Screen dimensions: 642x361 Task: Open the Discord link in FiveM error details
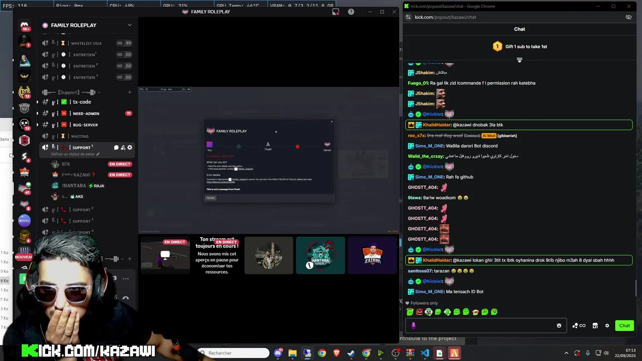pos(221,182)
